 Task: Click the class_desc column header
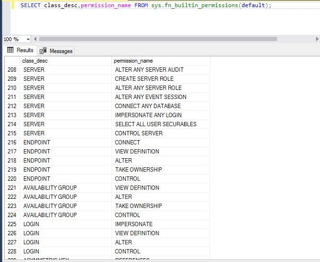click(x=66, y=61)
